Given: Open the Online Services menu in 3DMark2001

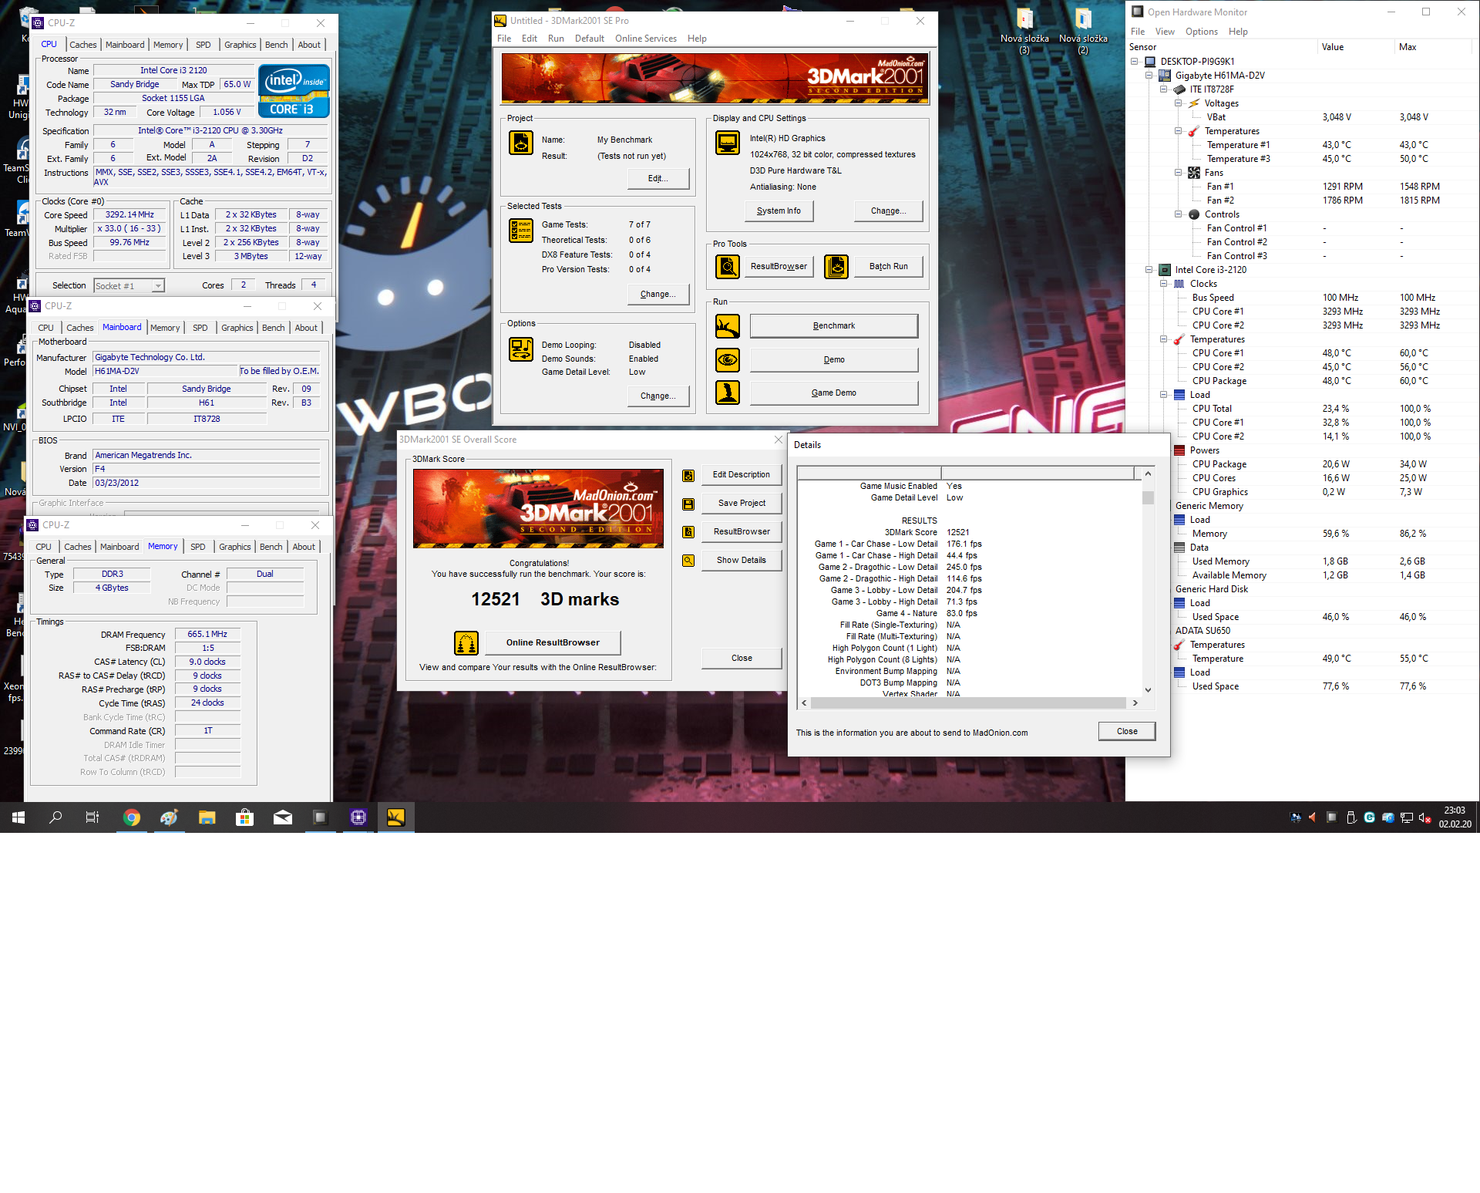Looking at the screenshot, I should click(x=645, y=39).
